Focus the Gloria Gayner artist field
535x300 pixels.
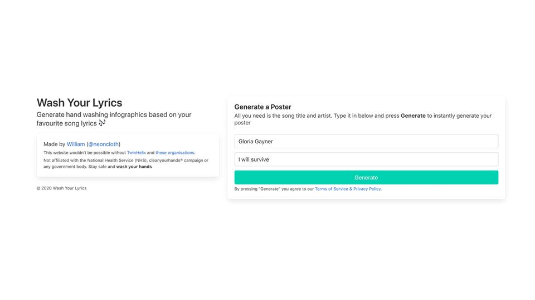coord(366,142)
